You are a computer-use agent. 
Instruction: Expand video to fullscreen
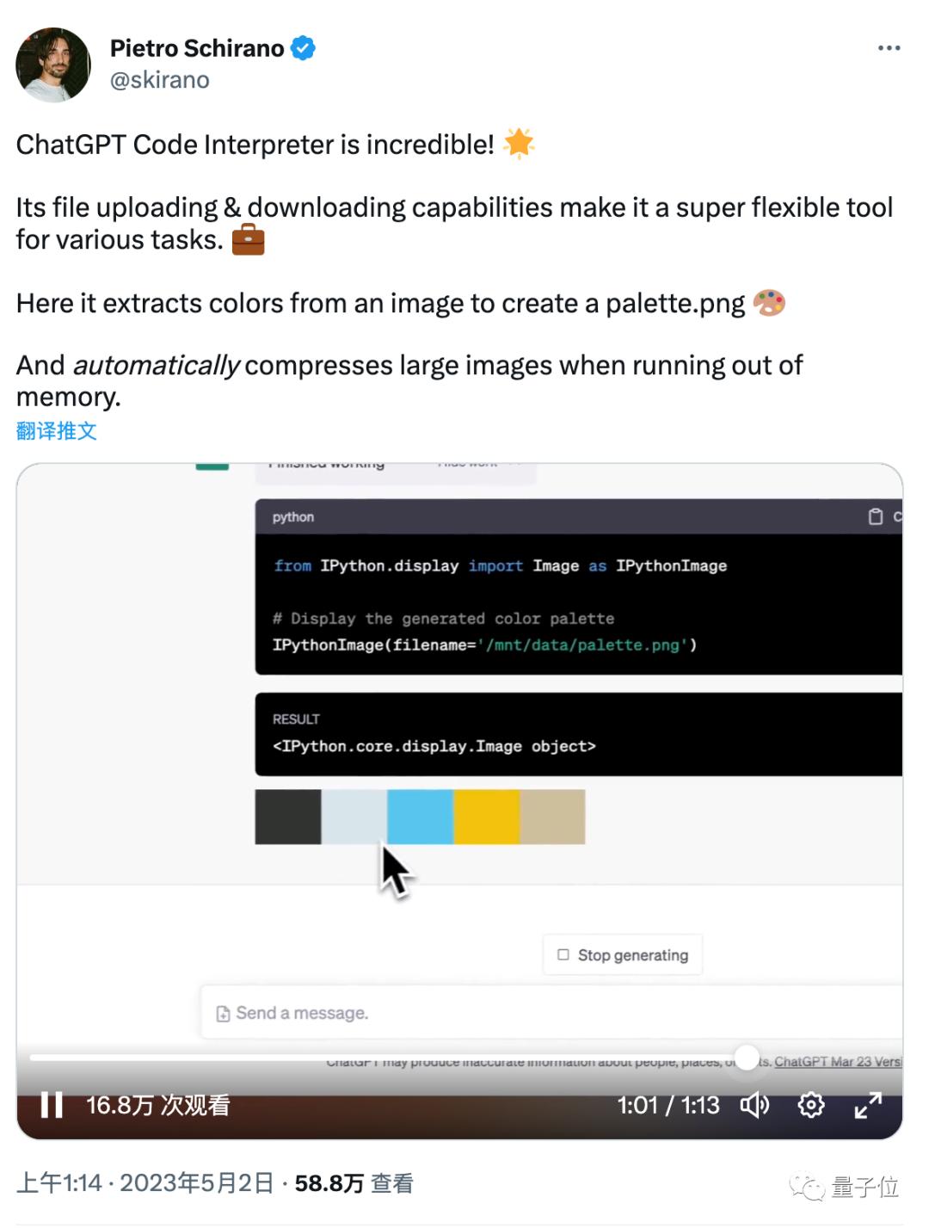click(868, 1105)
